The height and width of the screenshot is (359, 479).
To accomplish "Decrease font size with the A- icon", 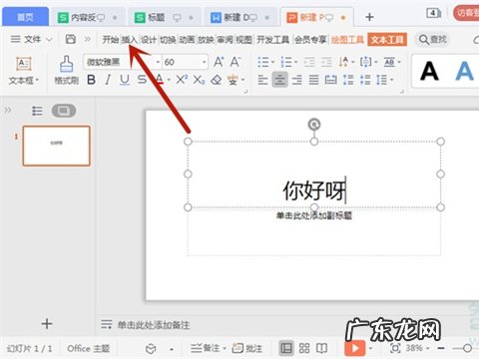I will tap(236, 62).
